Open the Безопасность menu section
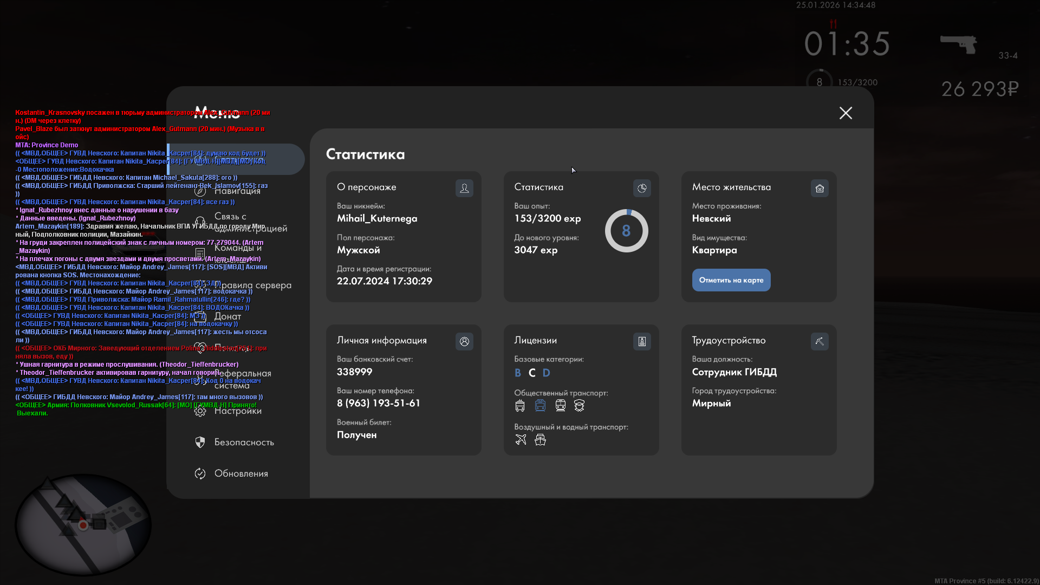 pyautogui.click(x=244, y=442)
